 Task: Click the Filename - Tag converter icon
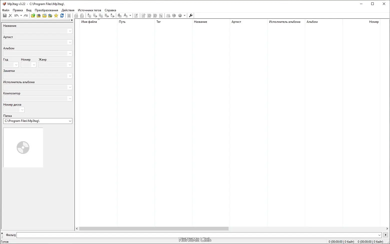[95, 16]
